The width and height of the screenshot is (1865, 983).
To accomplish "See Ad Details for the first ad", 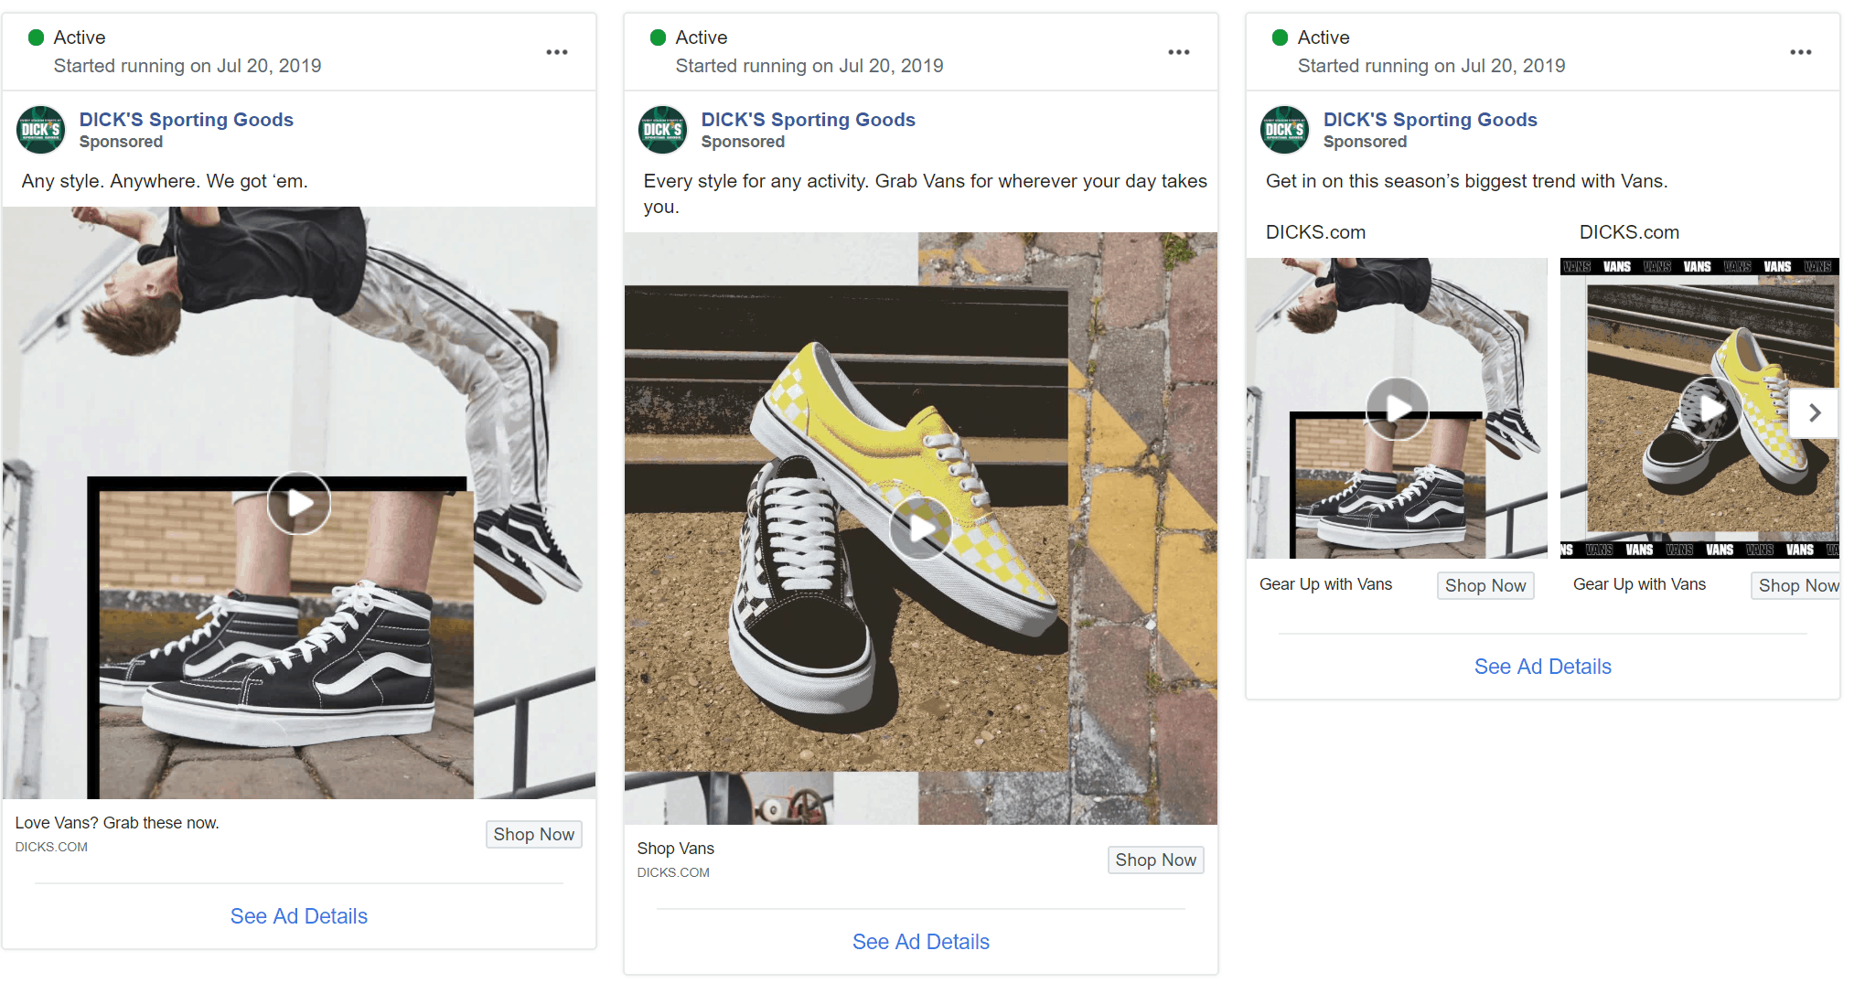I will [x=299, y=916].
